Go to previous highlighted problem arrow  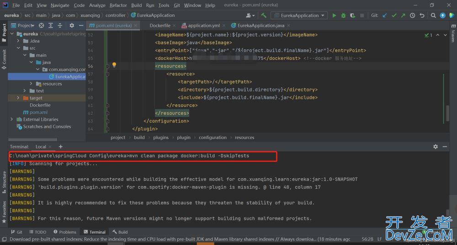click(x=438, y=35)
